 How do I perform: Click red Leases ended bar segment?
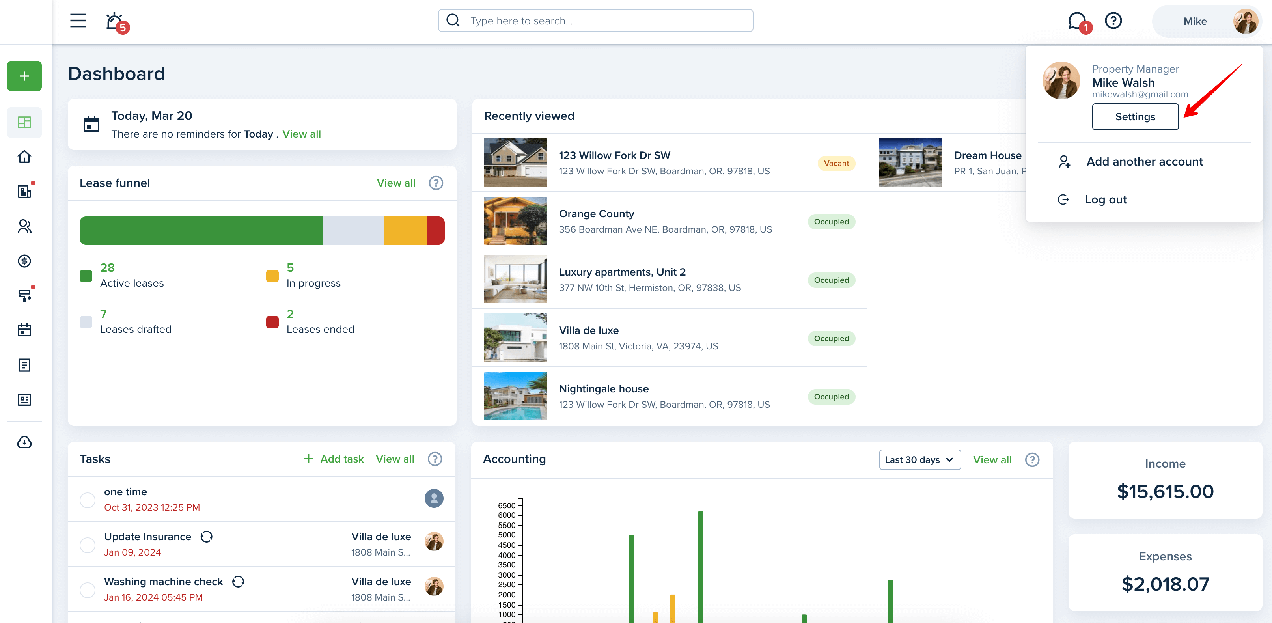tap(436, 231)
